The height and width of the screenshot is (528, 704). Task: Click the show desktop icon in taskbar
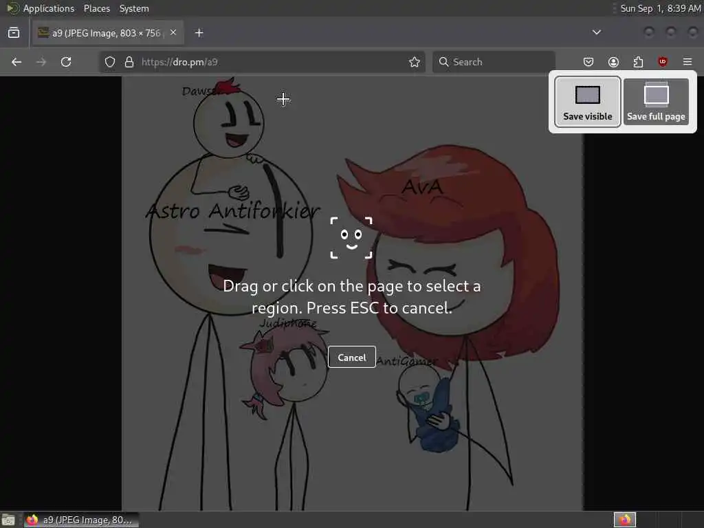click(x=8, y=520)
